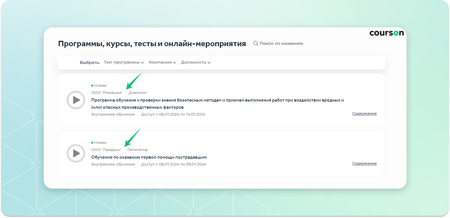Click the green status dot above ООО "Ромашка"

click(92, 86)
